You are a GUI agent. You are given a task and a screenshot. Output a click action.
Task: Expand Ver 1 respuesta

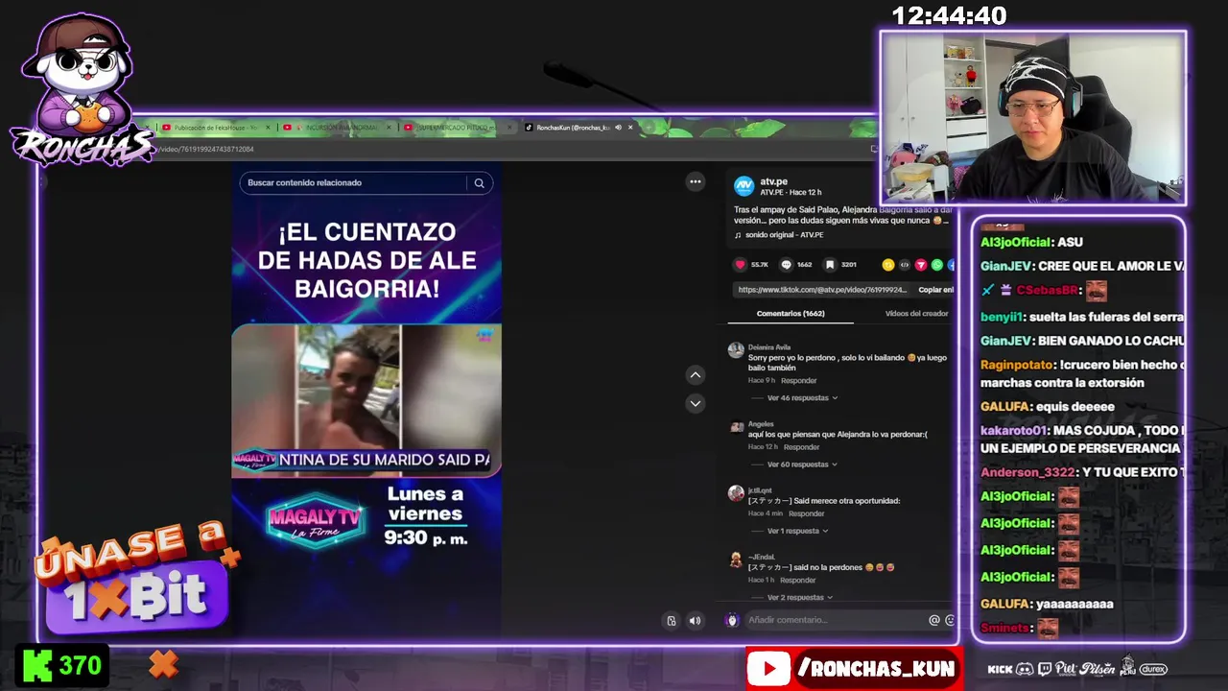pos(797,531)
